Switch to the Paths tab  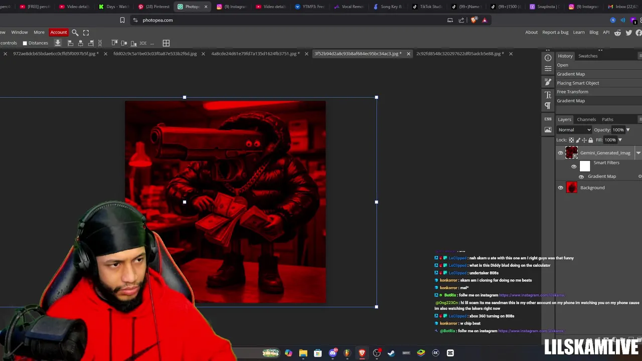(607, 120)
